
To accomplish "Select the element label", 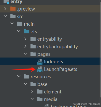I will 53,92.
